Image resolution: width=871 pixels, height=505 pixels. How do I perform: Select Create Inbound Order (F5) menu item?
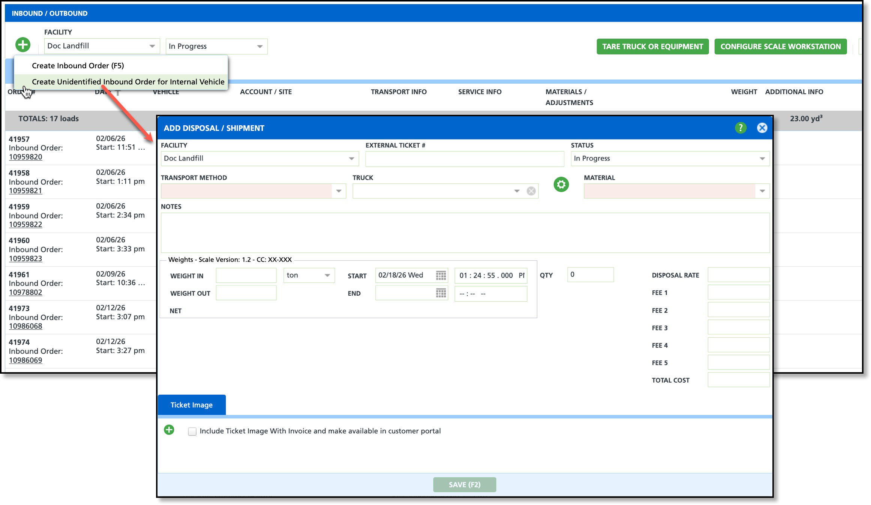click(x=78, y=66)
